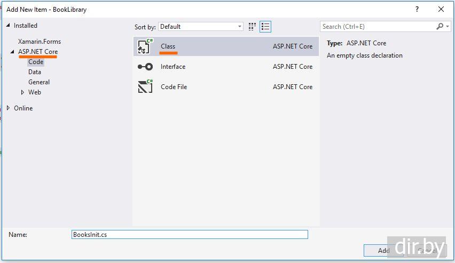Image resolution: width=455 pixels, height=263 pixels.
Task: Switch to medium icons list view
Action: point(265,27)
